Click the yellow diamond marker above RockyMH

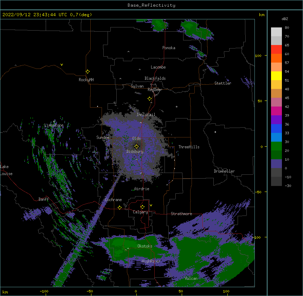(x=88, y=71)
